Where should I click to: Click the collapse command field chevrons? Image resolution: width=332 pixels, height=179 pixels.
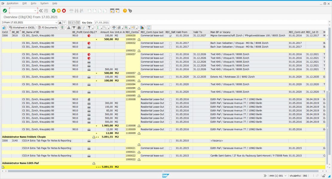tap(41, 10)
